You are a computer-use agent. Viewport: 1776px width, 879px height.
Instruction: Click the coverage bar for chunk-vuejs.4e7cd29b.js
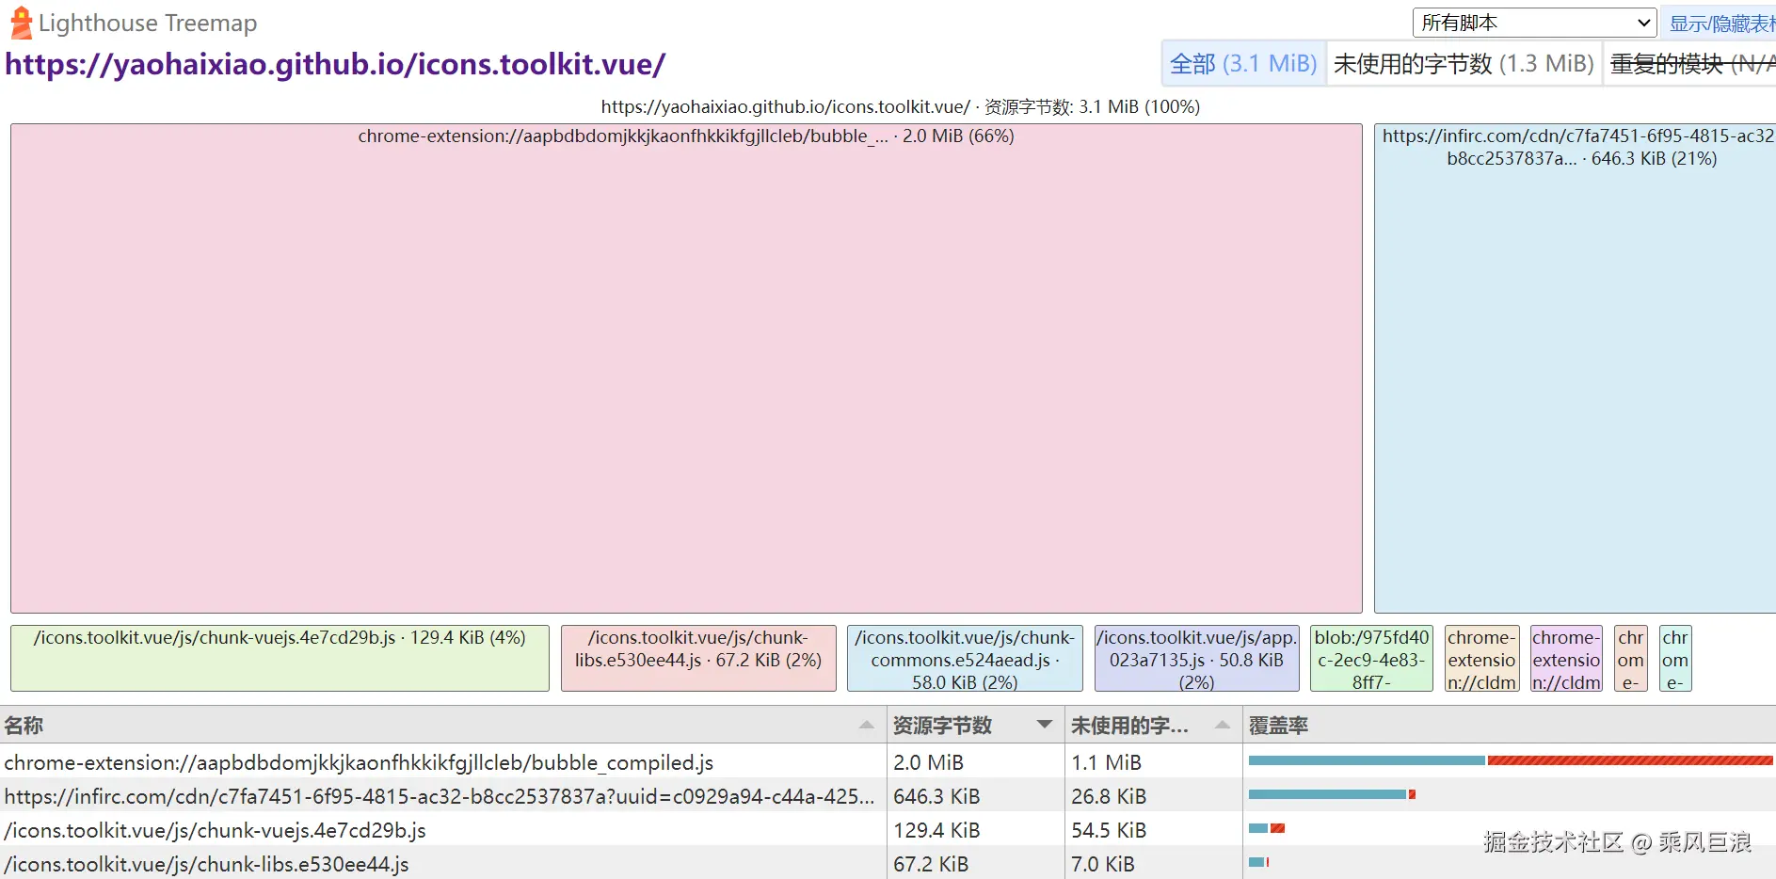click(1267, 828)
